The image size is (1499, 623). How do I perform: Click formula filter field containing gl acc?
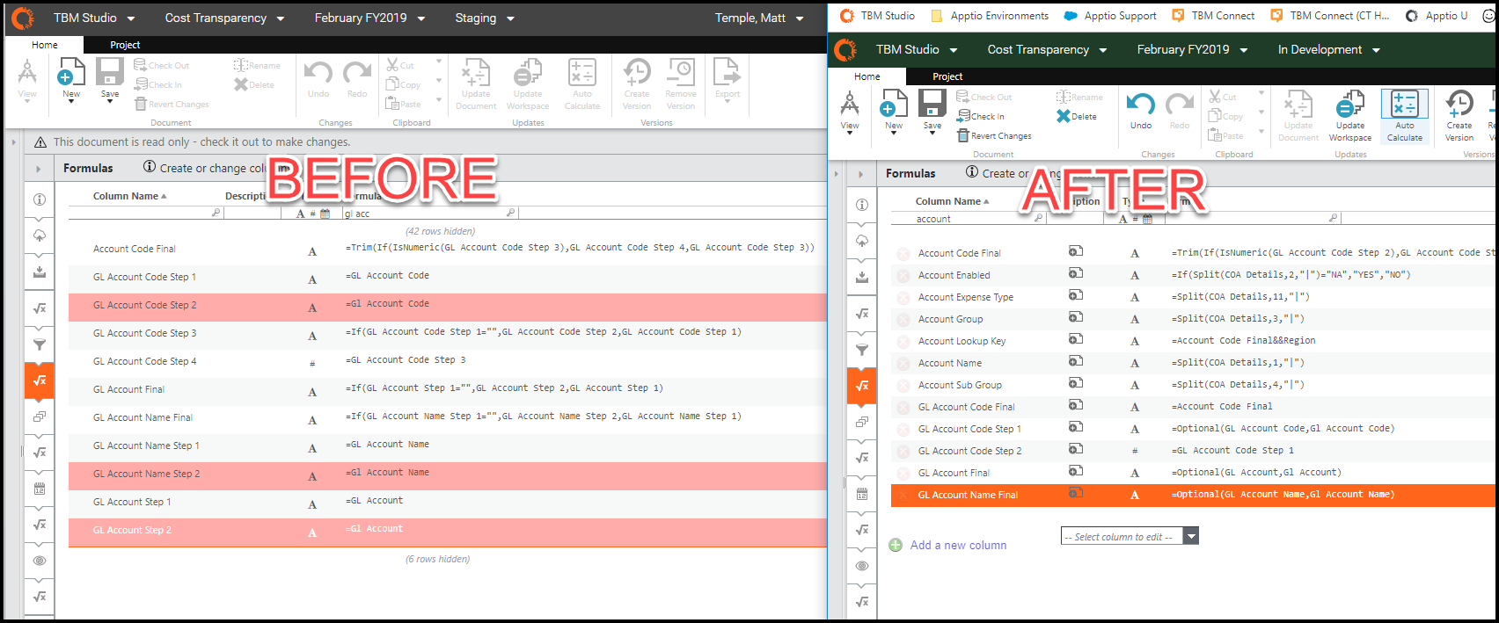pos(429,214)
